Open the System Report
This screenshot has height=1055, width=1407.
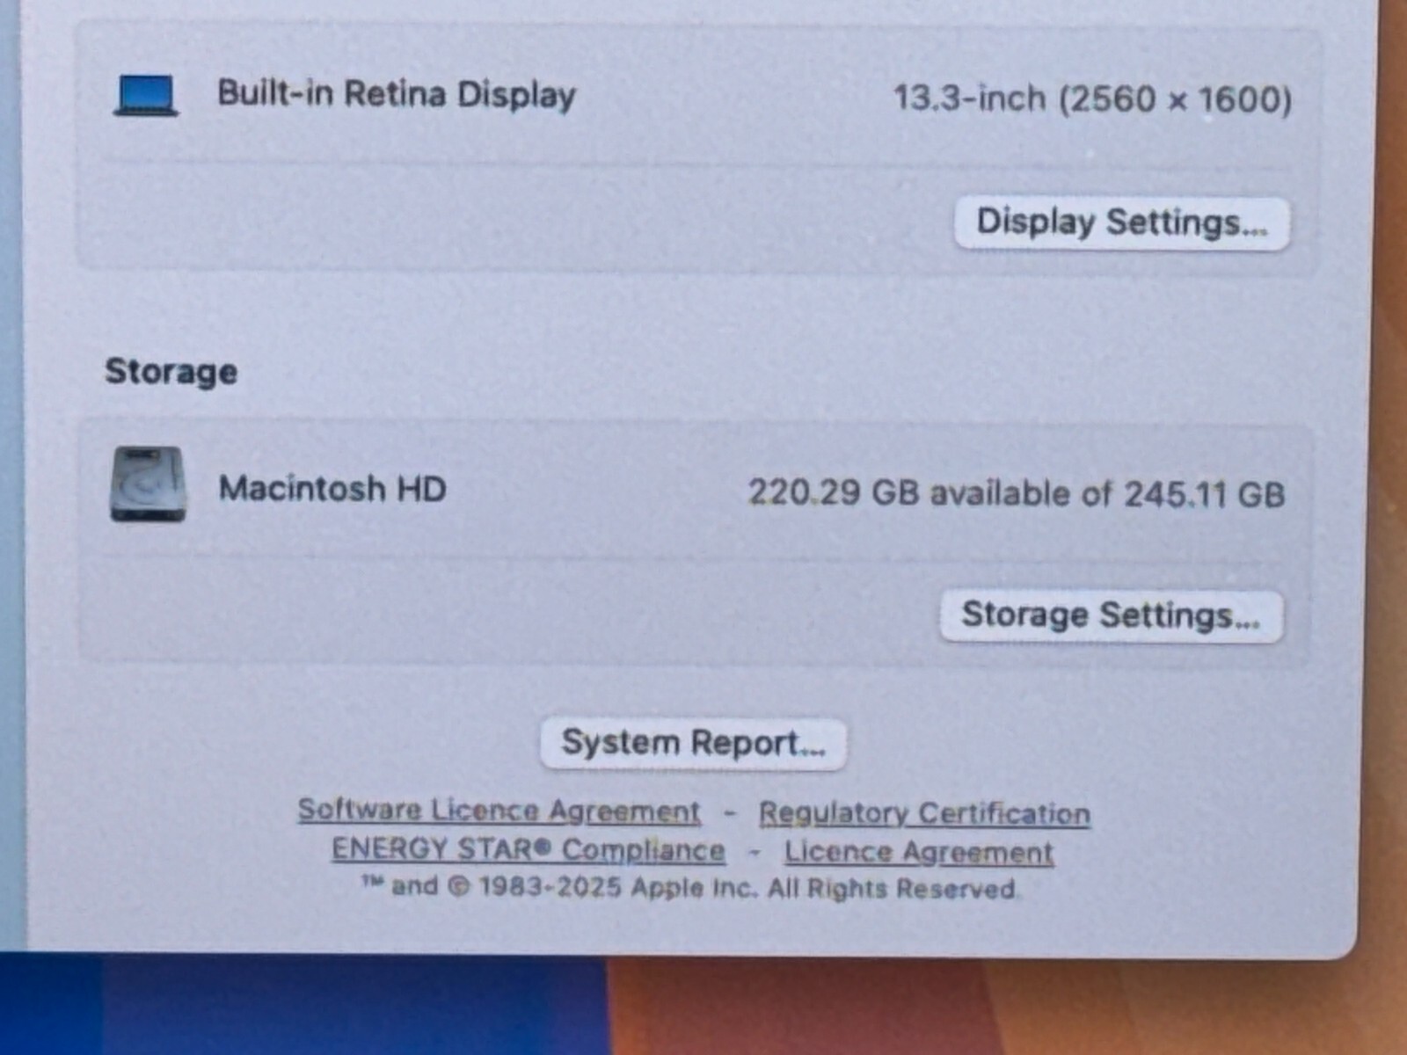coord(693,744)
